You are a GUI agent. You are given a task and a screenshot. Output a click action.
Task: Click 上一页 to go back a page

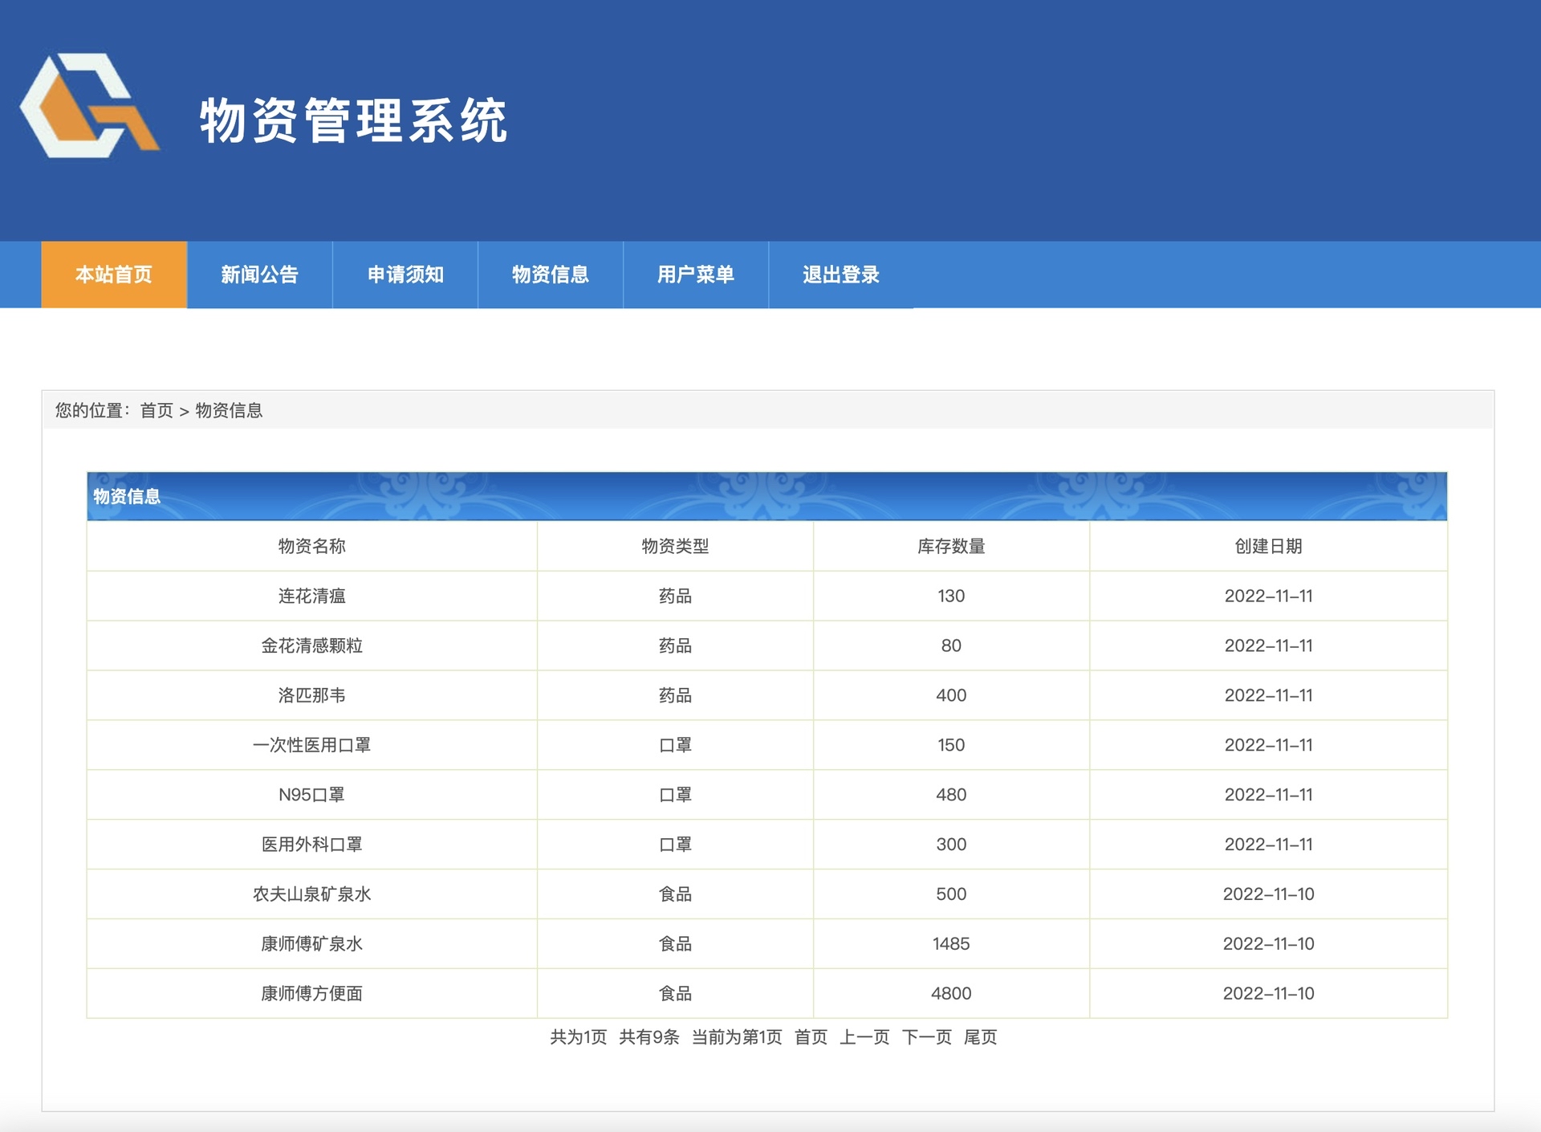coord(865,1037)
